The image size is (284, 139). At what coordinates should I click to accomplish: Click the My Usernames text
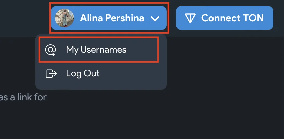pos(96,50)
